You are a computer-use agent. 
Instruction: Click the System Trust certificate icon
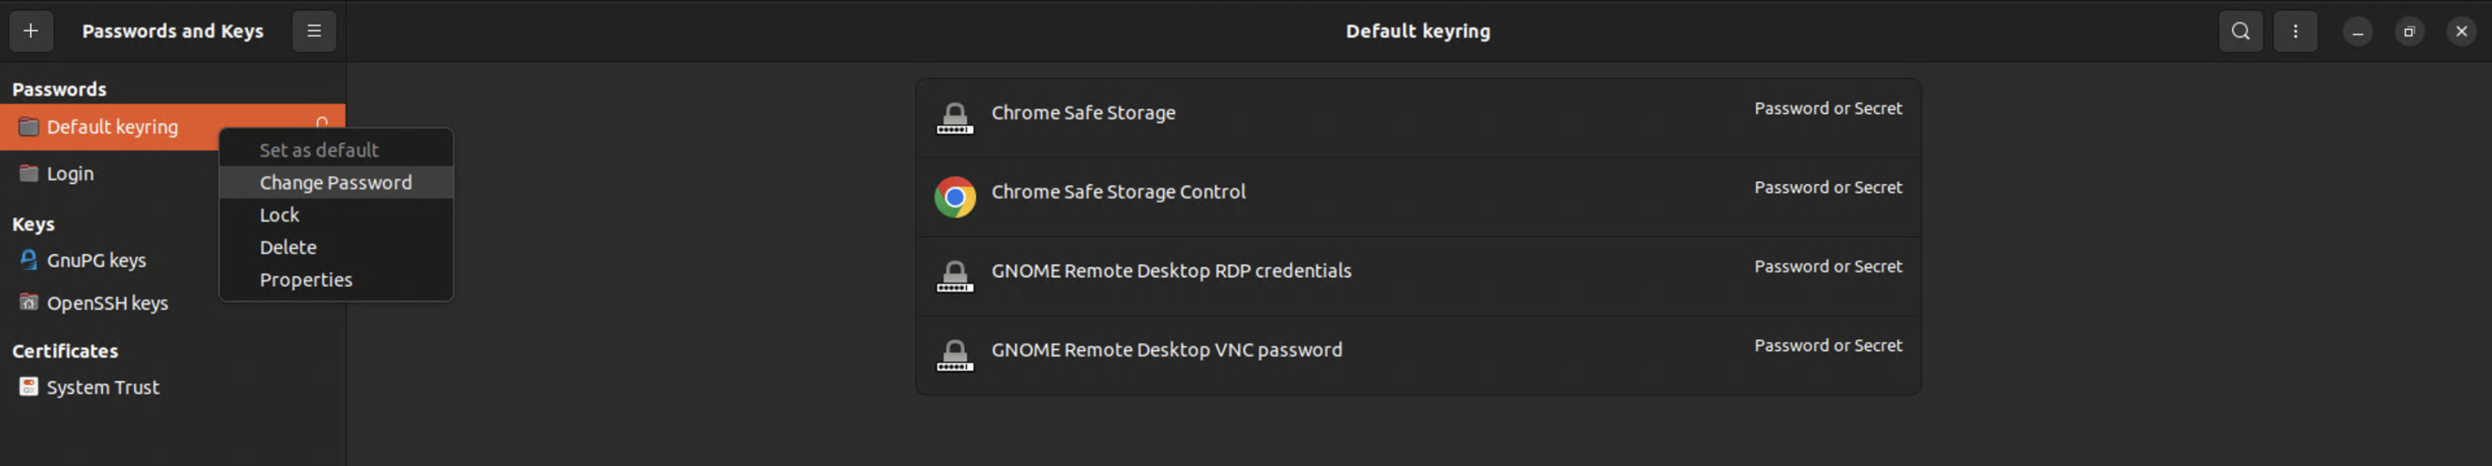[29, 386]
